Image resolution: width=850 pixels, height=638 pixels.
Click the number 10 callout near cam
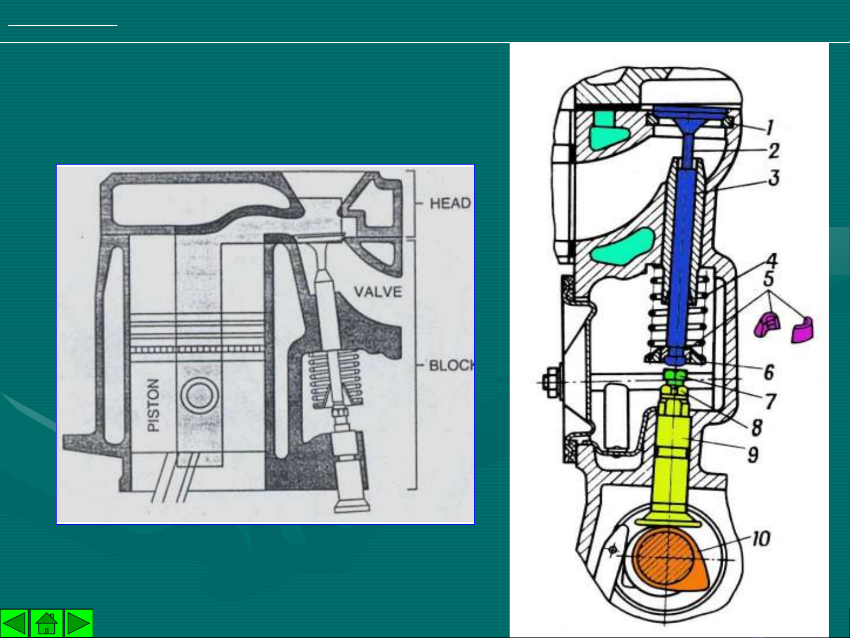760,538
